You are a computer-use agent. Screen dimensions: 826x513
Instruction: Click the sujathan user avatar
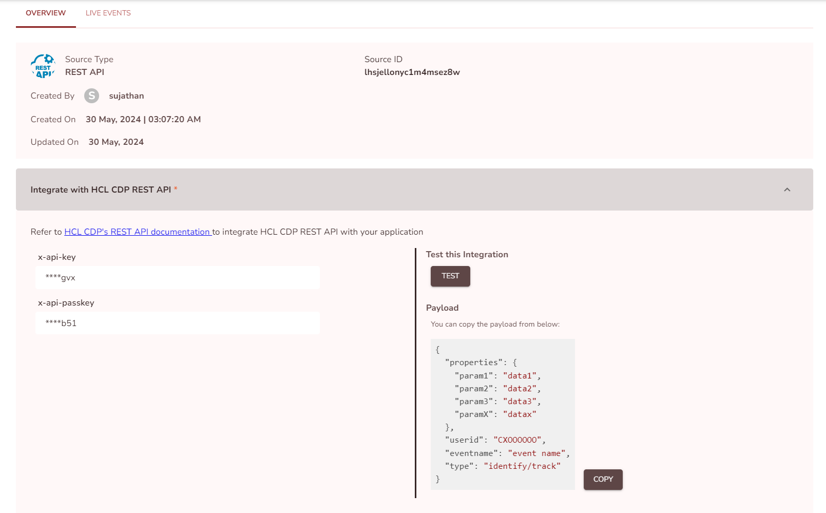point(91,96)
